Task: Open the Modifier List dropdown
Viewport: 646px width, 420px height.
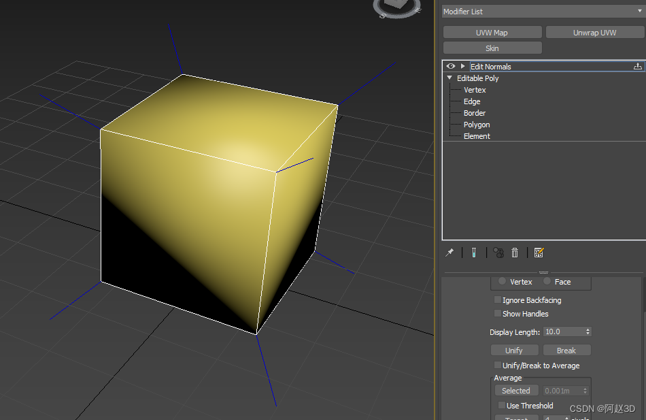Action: tap(544, 12)
